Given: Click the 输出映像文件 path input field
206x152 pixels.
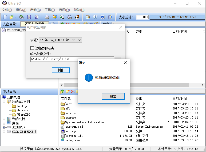Looking at the screenshot, I should click(x=72, y=59).
